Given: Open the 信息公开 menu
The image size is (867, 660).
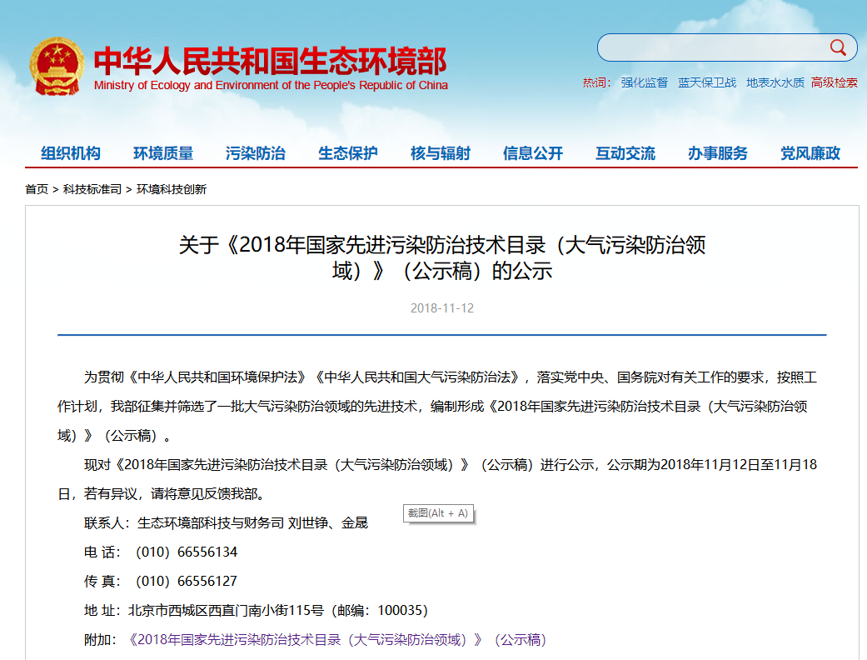Looking at the screenshot, I should coord(533,153).
